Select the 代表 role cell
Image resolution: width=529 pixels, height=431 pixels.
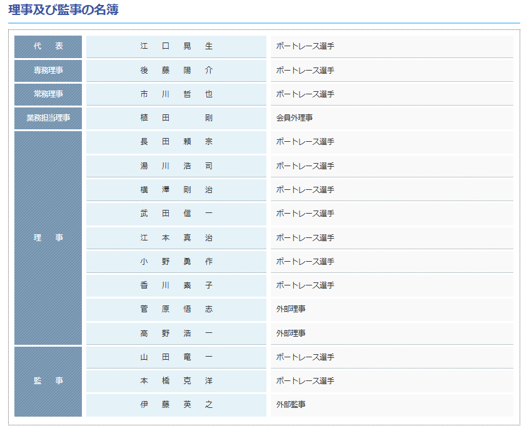pyautogui.click(x=48, y=46)
